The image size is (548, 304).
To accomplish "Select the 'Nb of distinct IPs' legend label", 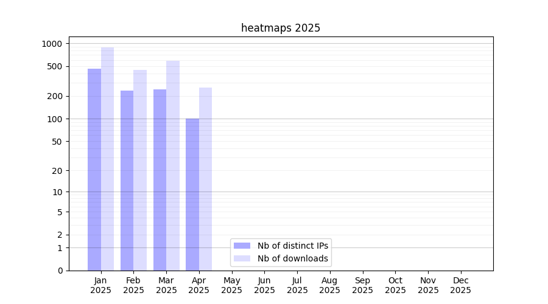I will click(293, 246).
